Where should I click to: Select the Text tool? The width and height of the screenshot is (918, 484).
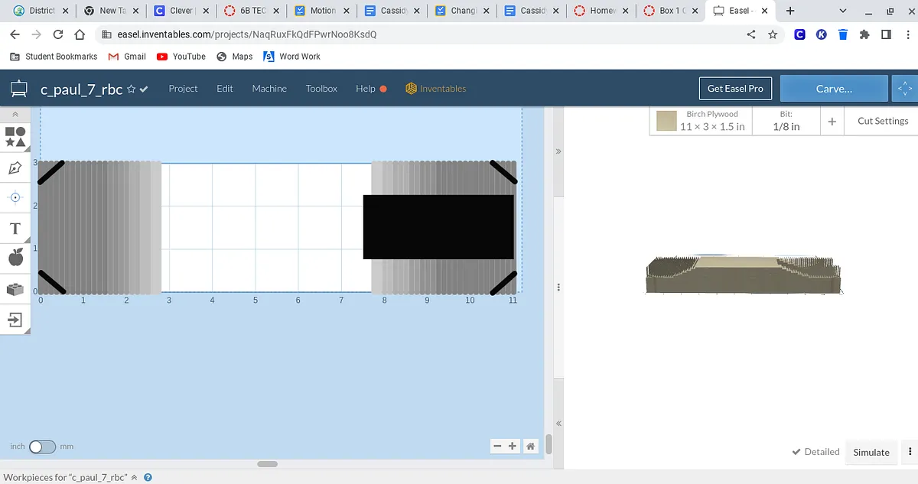click(15, 229)
